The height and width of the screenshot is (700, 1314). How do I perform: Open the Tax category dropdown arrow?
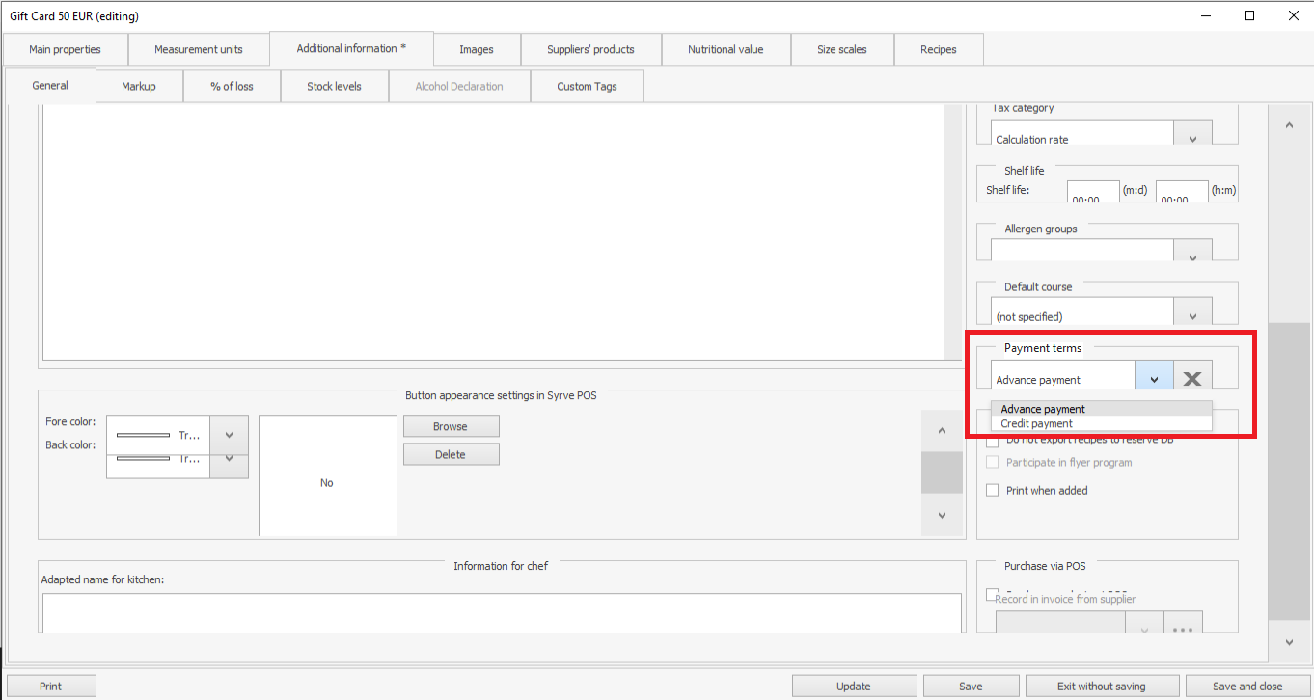pos(1192,137)
